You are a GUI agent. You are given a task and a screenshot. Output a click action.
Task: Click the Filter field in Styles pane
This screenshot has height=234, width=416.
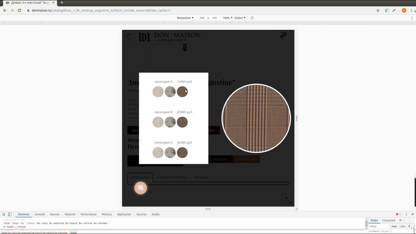click(x=379, y=226)
